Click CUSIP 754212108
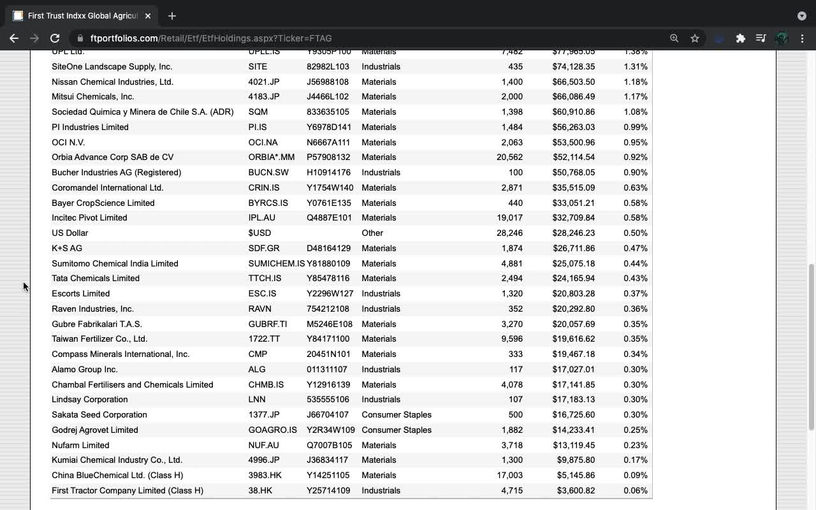 click(328, 309)
